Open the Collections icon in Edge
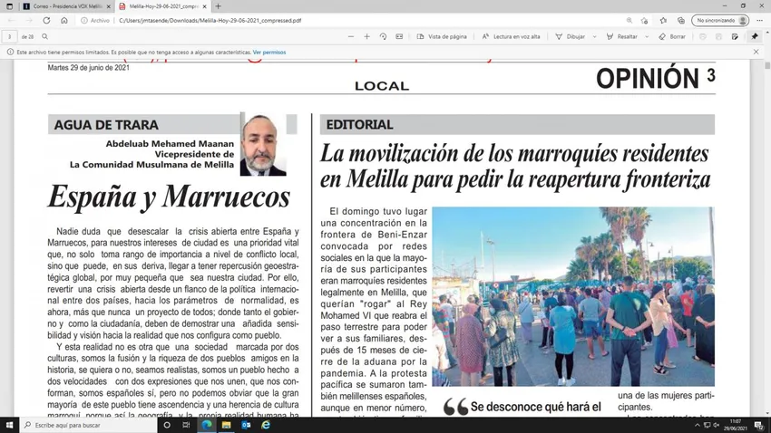This screenshot has width=771, height=433. (680, 20)
